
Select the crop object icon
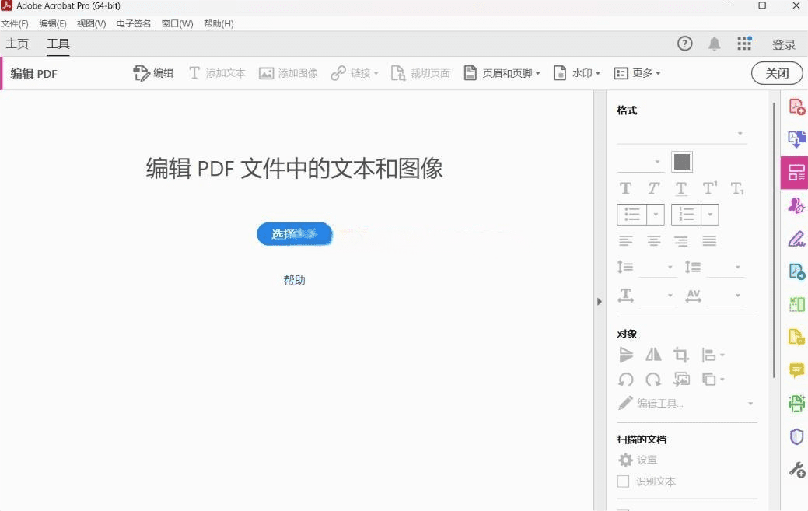coord(681,355)
